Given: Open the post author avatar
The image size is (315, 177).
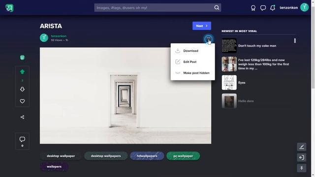Looking at the screenshot, I should [44, 38].
